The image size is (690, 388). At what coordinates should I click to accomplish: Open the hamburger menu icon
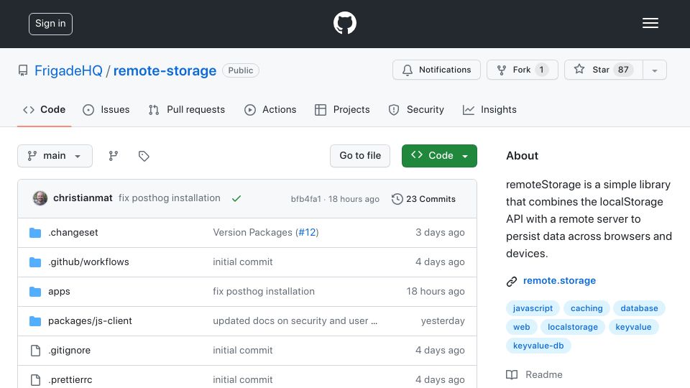[650, 23]
